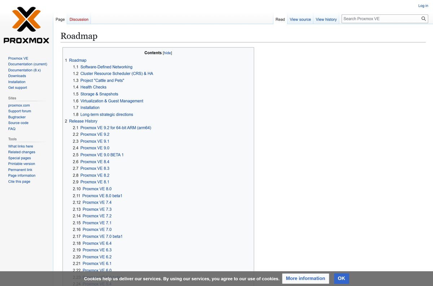Accept cookies with the OK button
The width and height of the screenshot is (433, 286).
coord(341,278)
